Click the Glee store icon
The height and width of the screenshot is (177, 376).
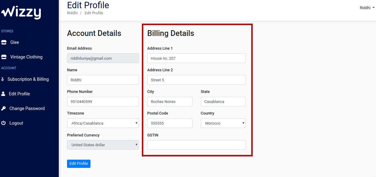4,42
